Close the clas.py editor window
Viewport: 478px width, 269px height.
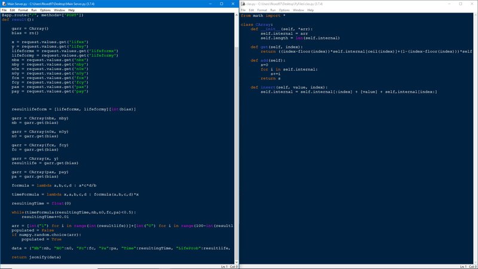click(x=472, y=4)
